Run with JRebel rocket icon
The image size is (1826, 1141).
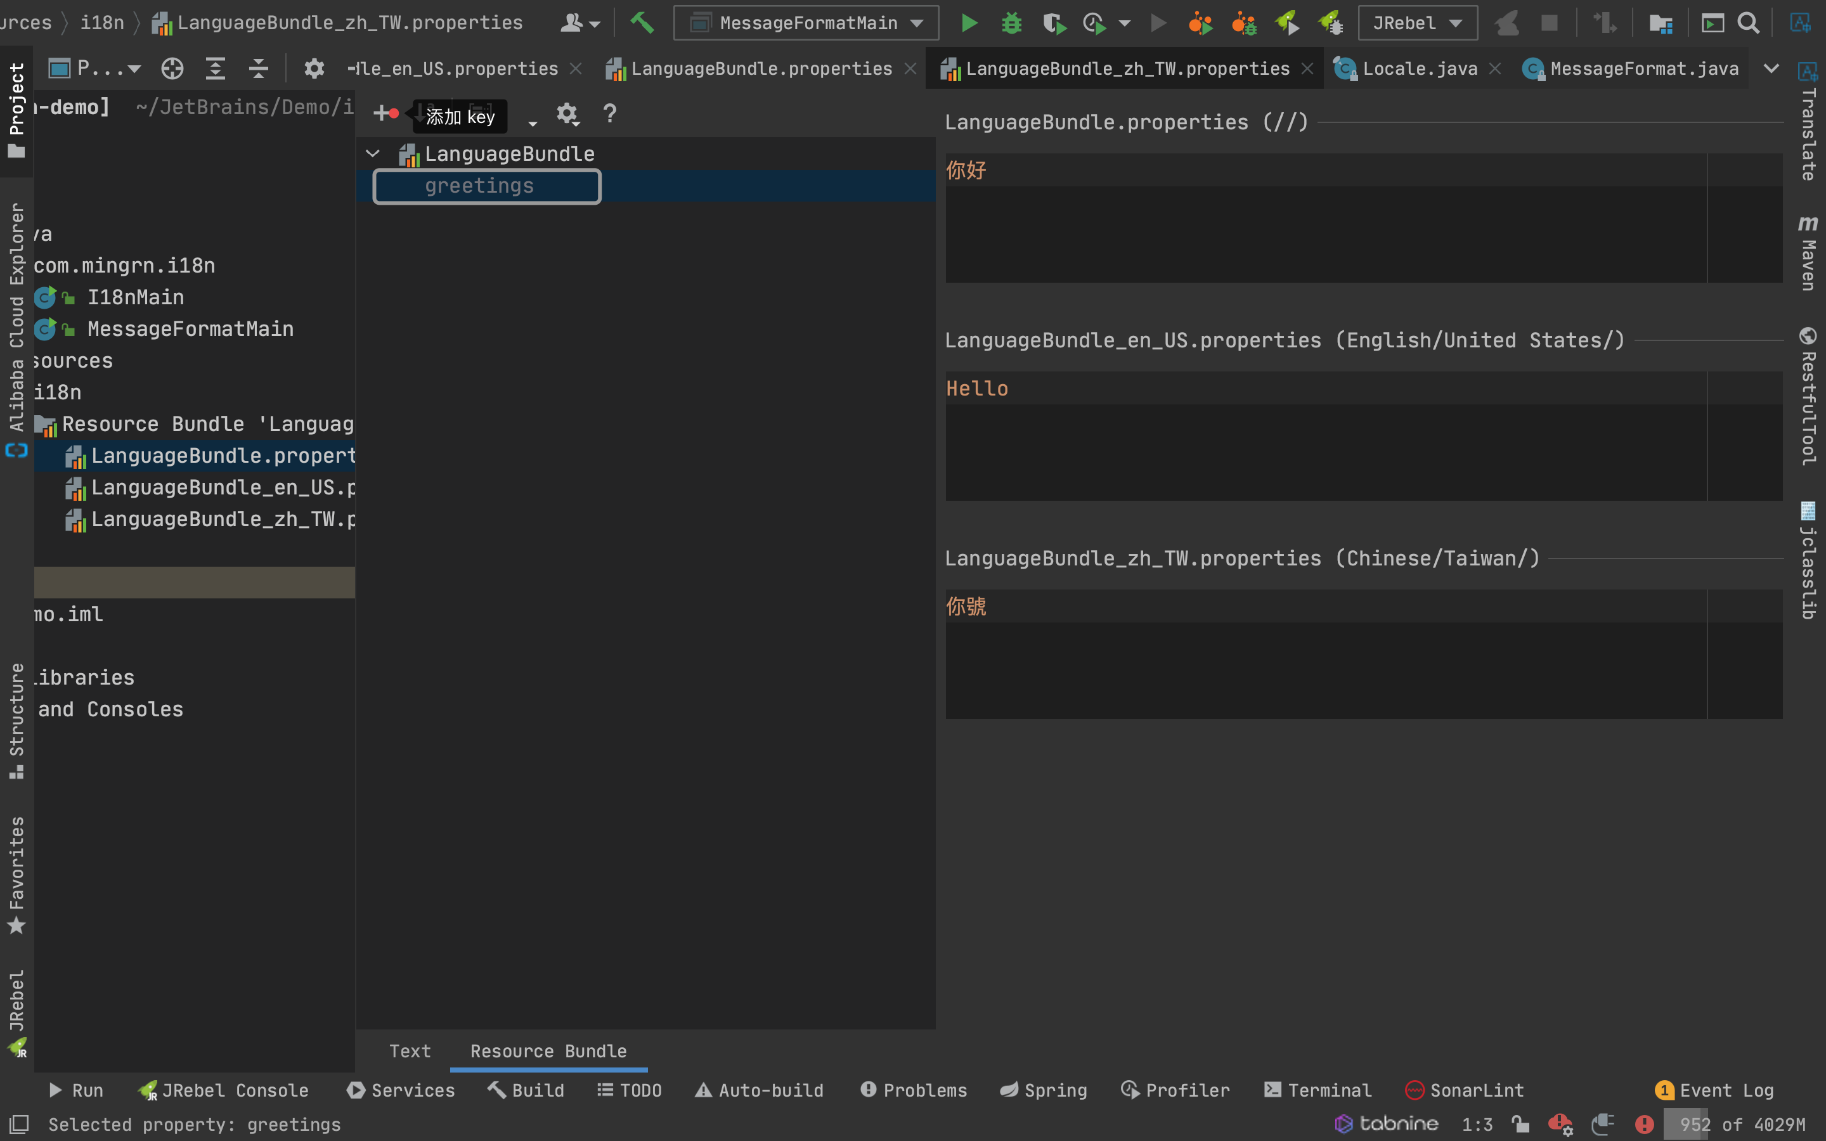pos(1287,23)
